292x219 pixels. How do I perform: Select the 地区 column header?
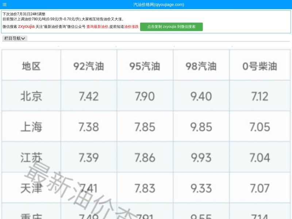click(31, 66)
